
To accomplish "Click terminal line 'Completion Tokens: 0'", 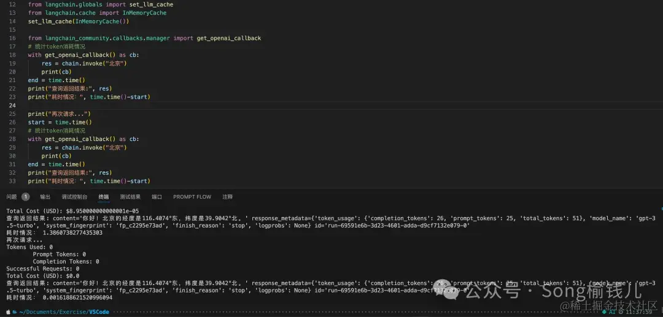I will coord(66,261).
